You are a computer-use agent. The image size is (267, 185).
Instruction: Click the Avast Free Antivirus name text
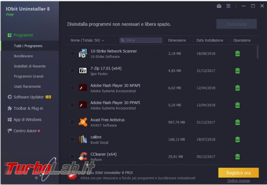tap(108, 120)
